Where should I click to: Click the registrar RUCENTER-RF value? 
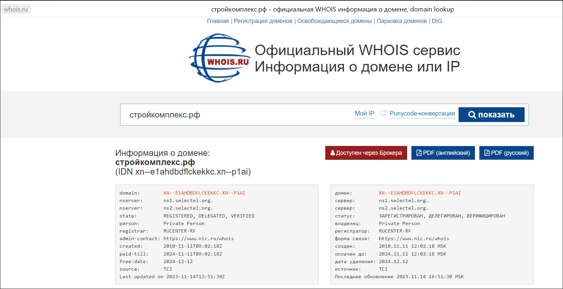(x=179, y=231)
